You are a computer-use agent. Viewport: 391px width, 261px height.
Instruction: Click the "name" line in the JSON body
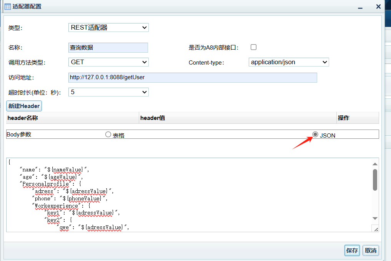tap(54, 170)
